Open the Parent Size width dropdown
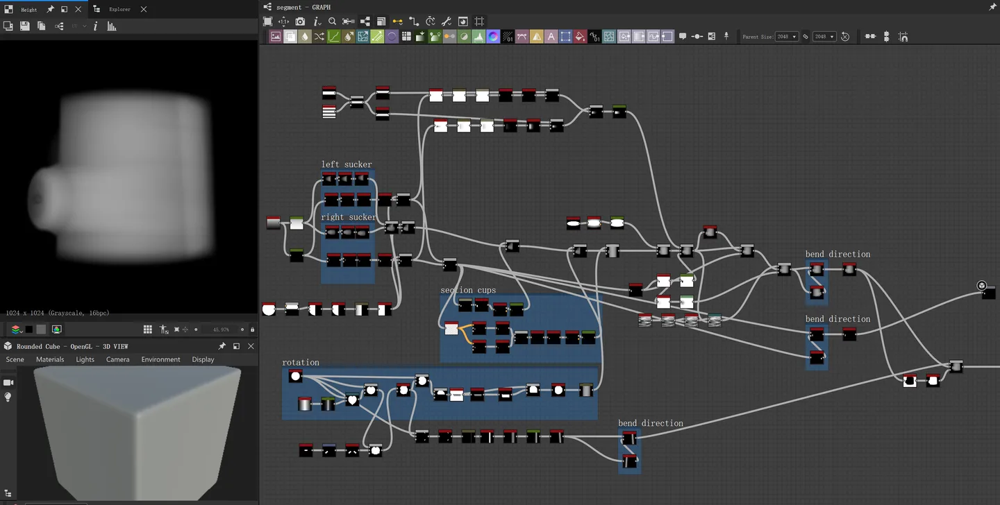Image resolution: width=1000 pixels, height=505 pixels. coord(786,37)
